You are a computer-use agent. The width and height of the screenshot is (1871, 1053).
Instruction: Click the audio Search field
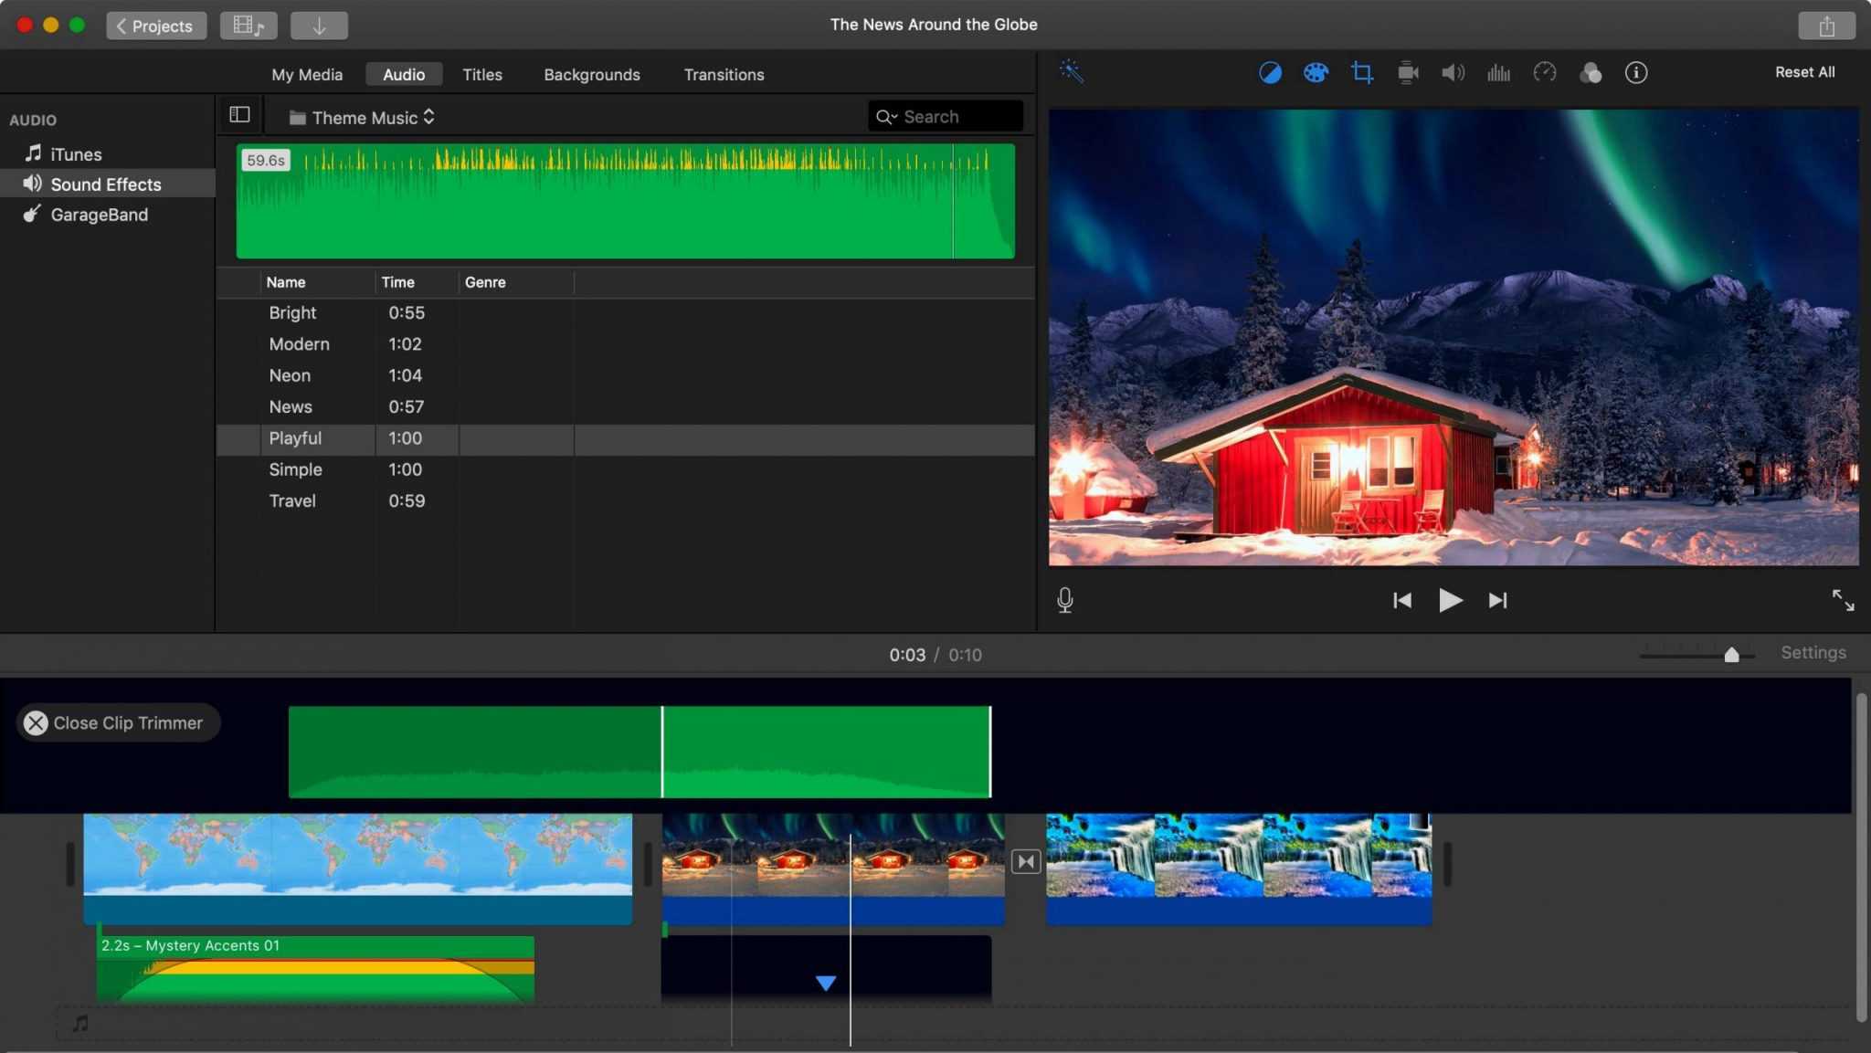(x=945, y=116)
